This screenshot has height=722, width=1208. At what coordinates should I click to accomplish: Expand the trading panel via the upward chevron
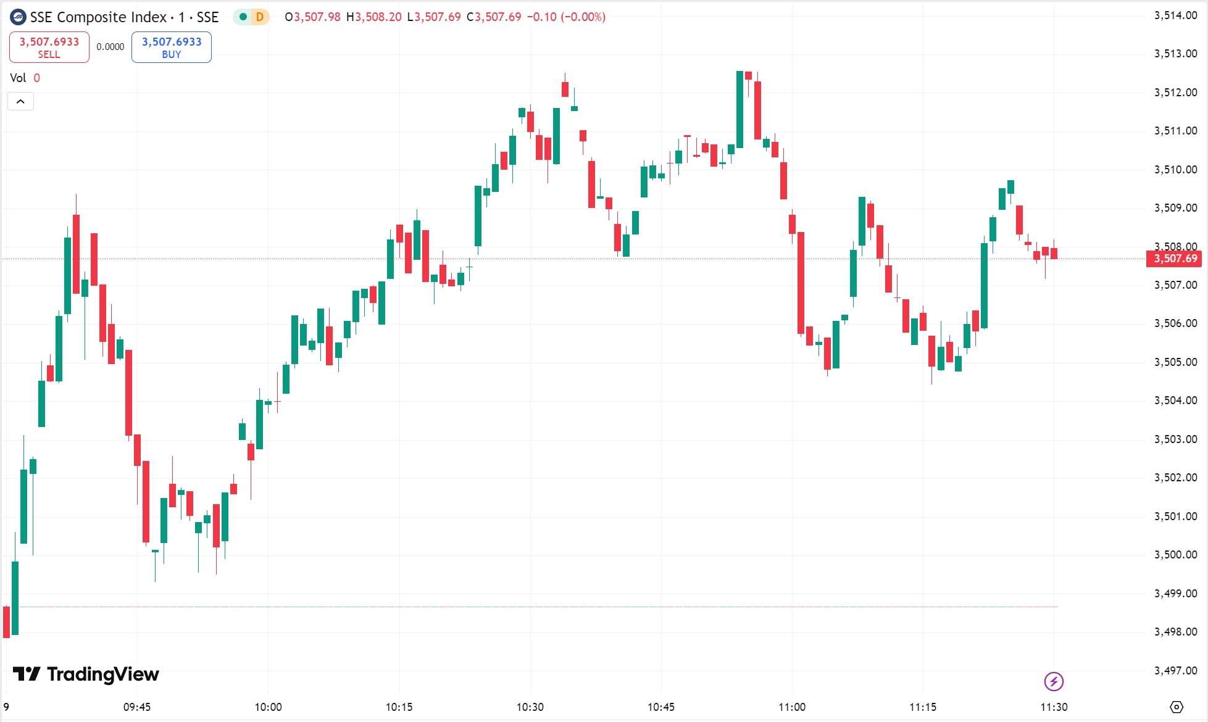coord(20,101)
